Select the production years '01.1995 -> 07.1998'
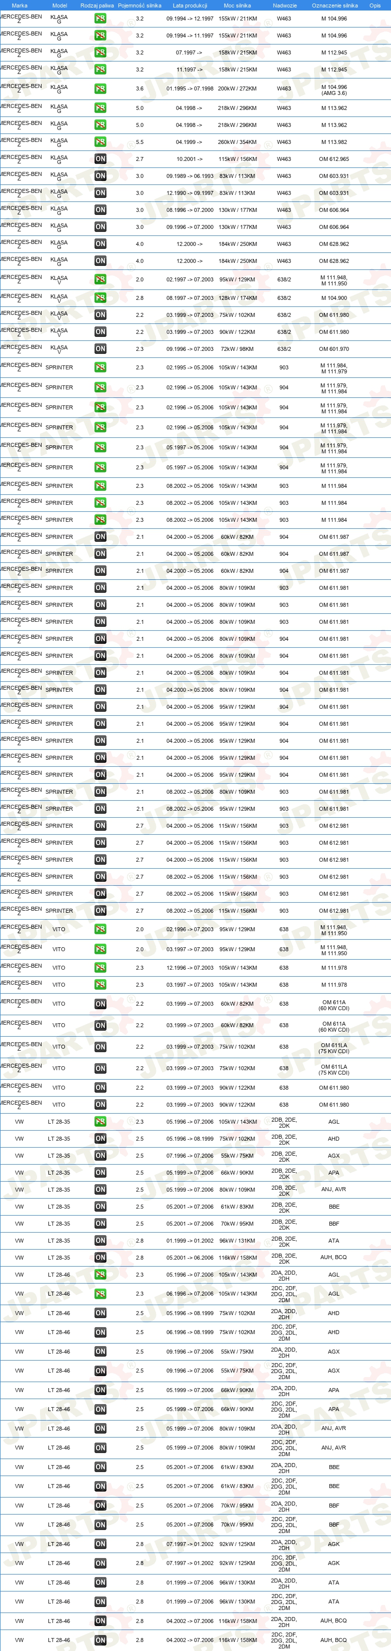This screenshot has width=391, height=1651. click(189, 89)
